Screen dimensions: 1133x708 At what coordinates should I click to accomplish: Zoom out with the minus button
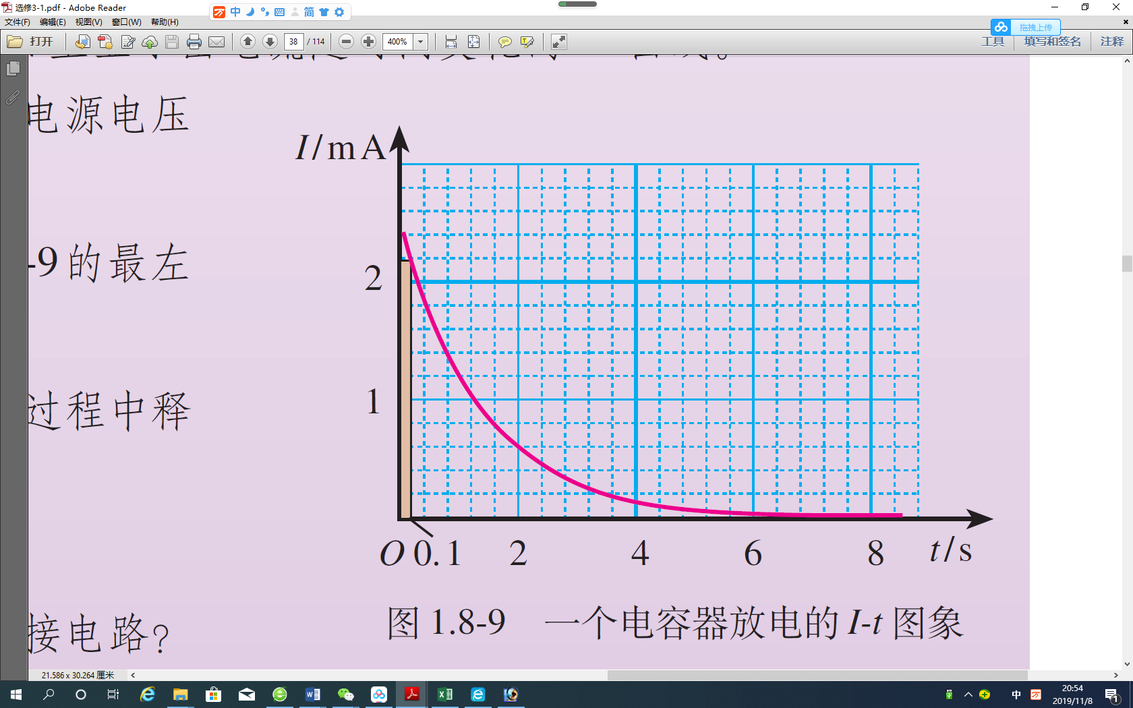(346, 42)
